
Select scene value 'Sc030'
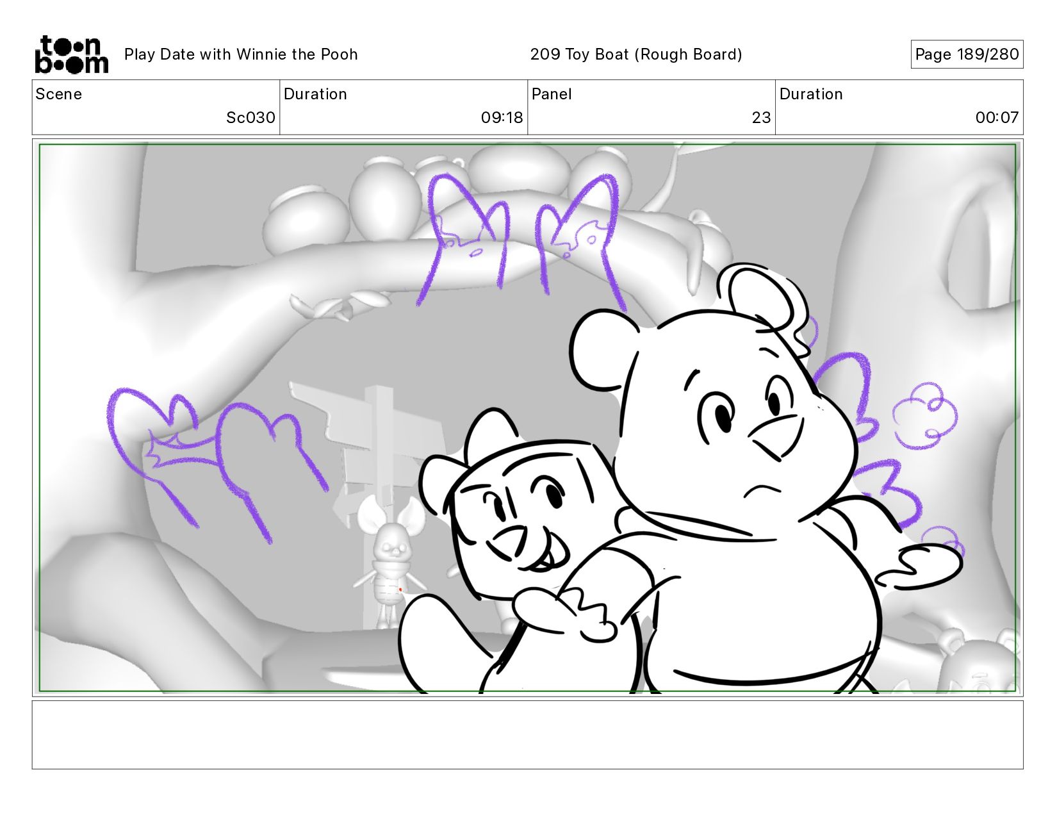pyautogui.click(x=250, y=118)
